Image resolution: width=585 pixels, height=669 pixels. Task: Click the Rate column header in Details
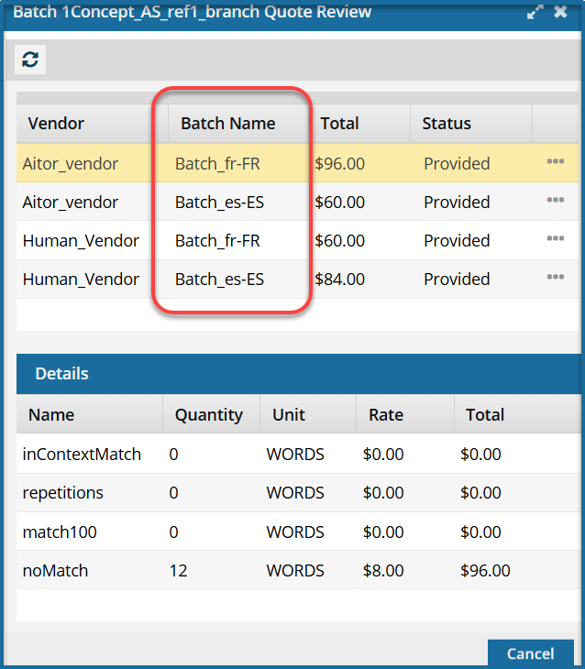(x=386, y=414)
